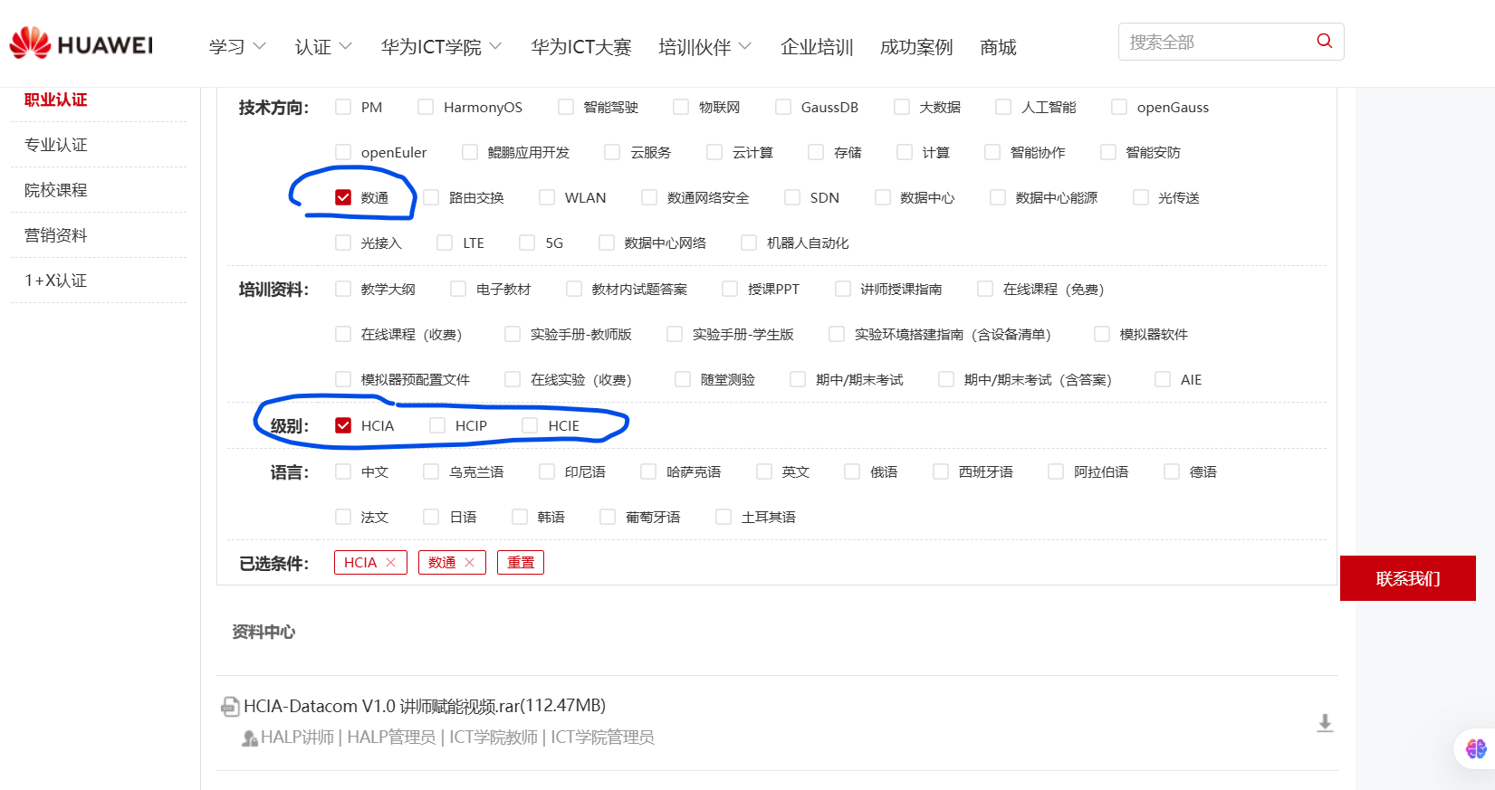
Task: Open the 企业培训 menu item
Action: 817,46
